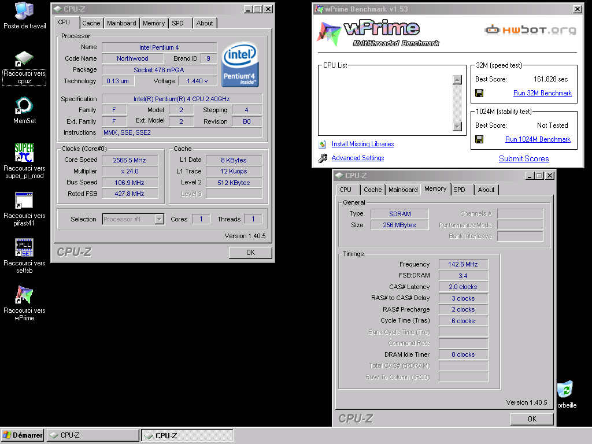Minimize the left CPU-Z window

point(247,9)
